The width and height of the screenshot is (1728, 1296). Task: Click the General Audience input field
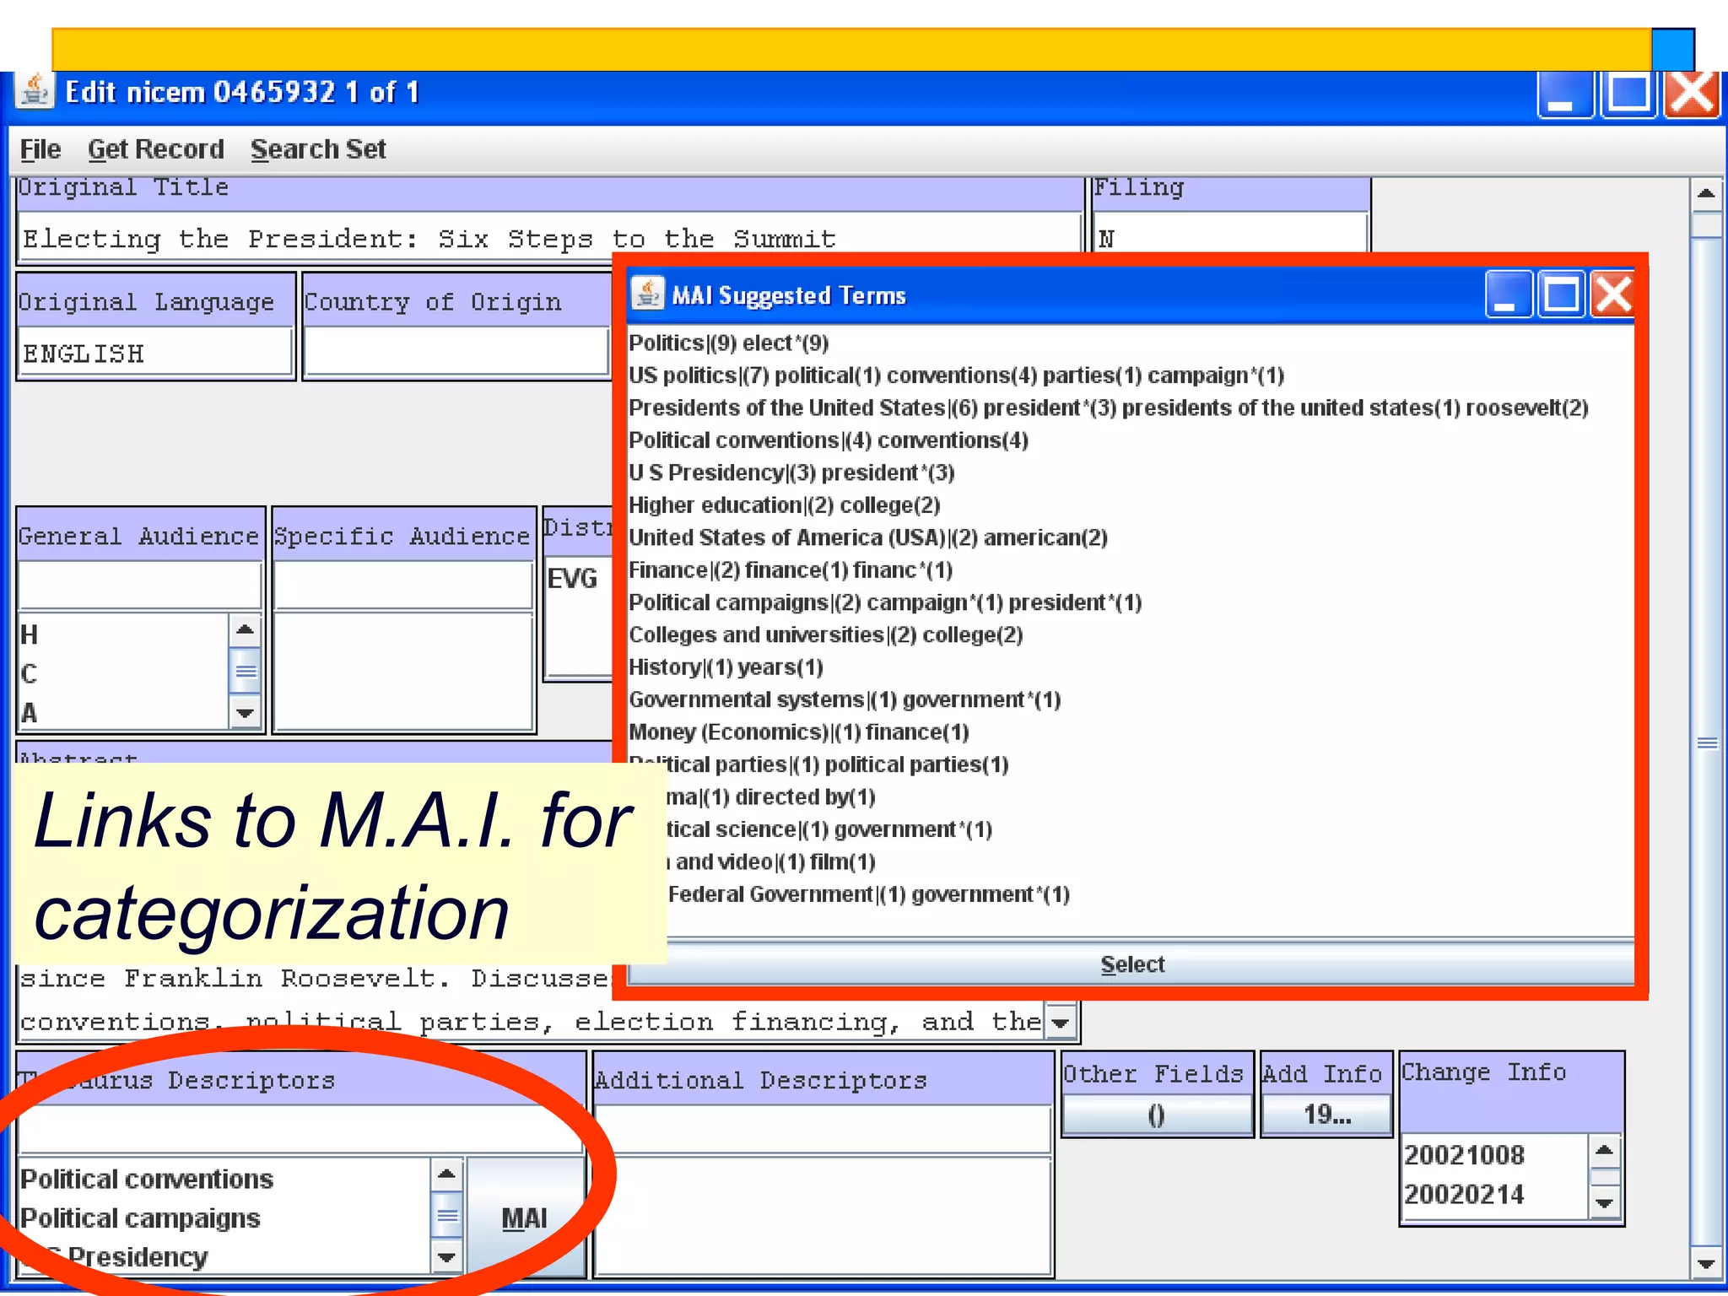click(x=140, y=585)
